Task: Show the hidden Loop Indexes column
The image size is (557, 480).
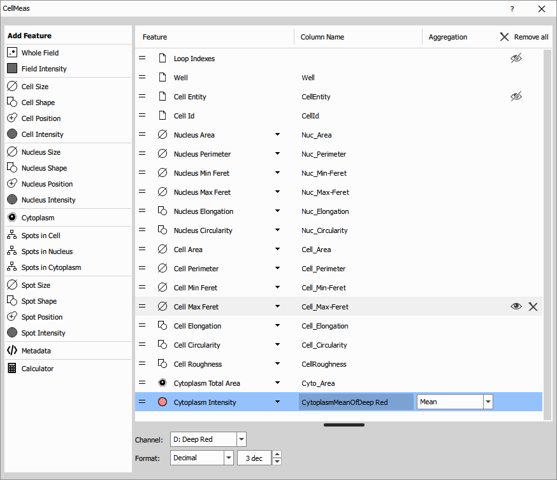Action: pyautogui.click(x=516, y=59)
